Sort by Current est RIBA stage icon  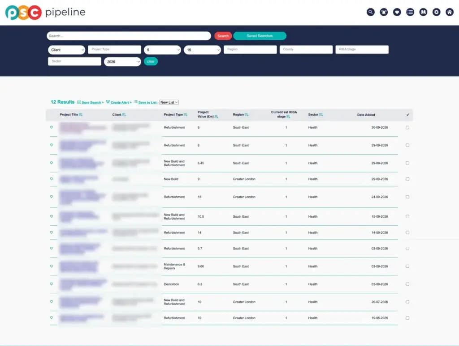coord(288,117)
